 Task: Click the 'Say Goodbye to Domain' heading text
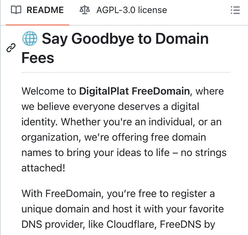125,39
